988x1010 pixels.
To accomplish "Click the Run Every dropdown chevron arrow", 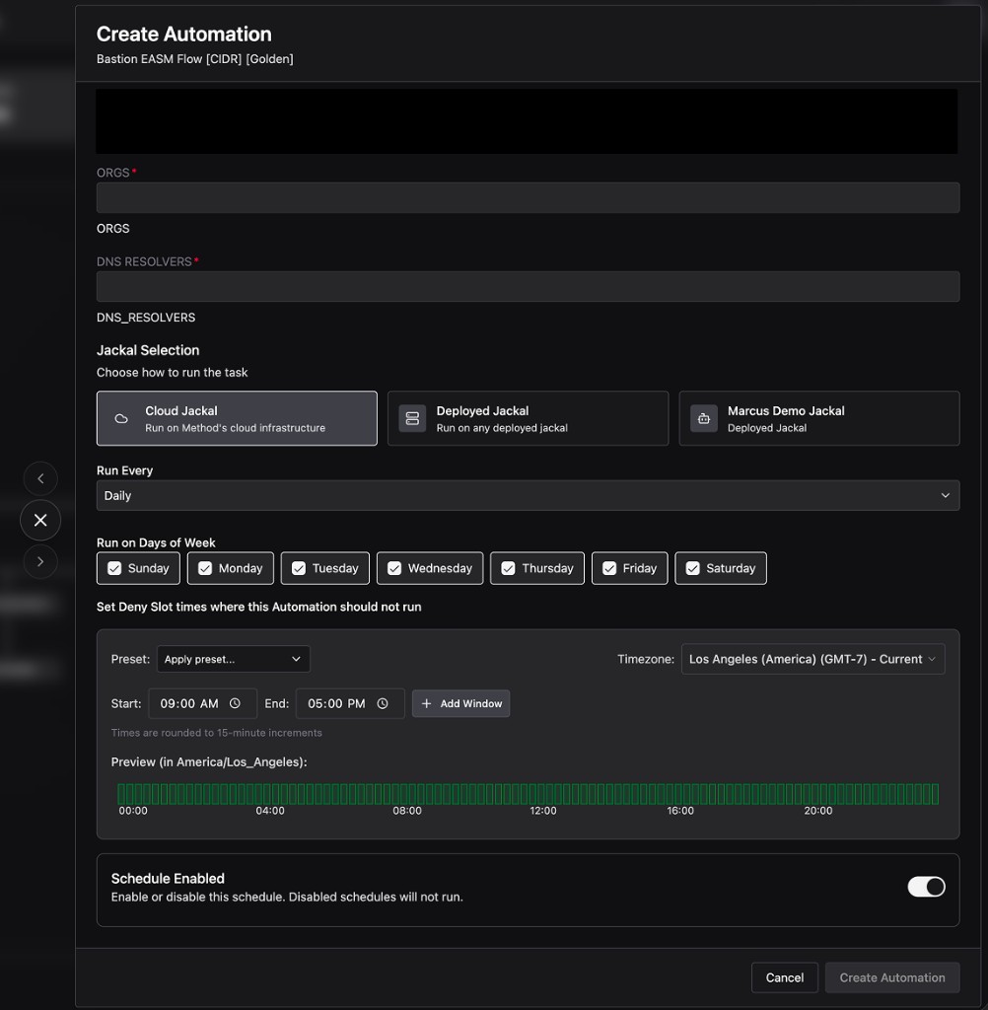I will click(x=945, y=495).
